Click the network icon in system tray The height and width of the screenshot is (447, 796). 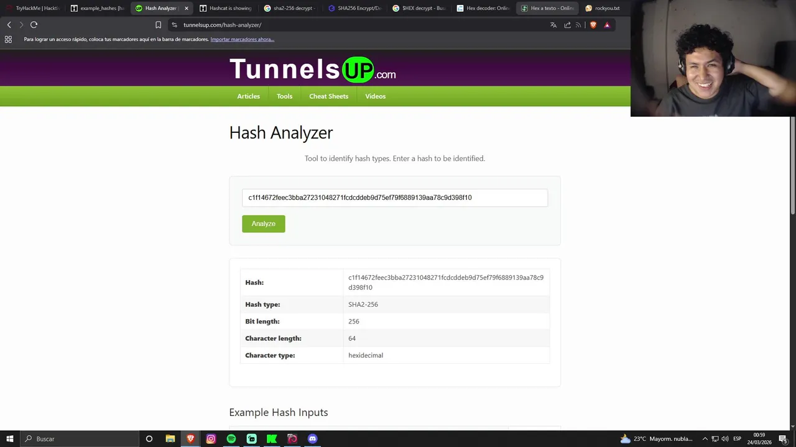point(715,439)
